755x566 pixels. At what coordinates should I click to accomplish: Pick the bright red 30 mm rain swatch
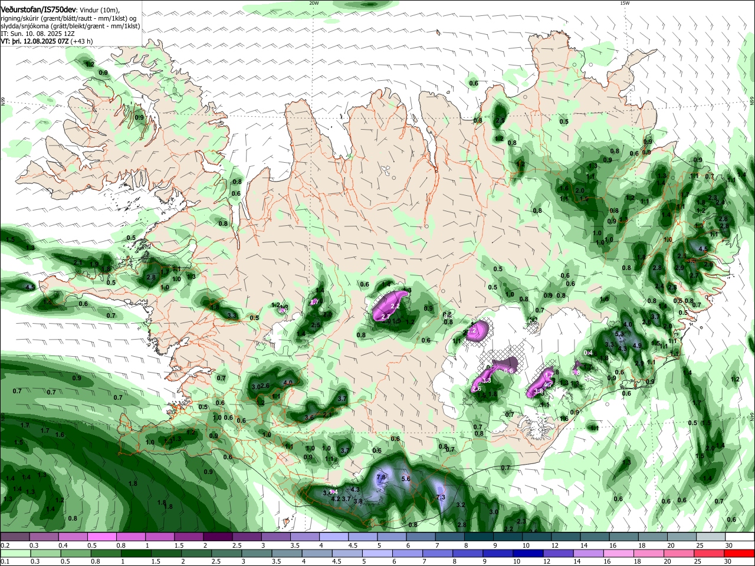click(740, 553)
